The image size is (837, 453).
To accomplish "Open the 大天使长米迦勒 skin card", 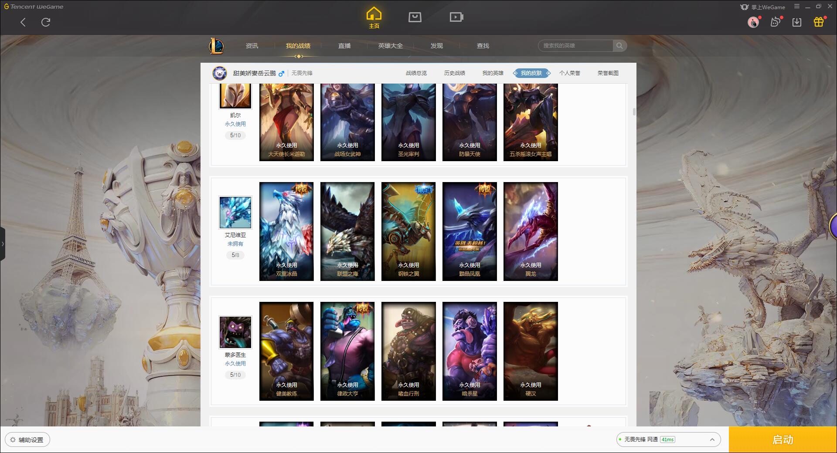I will [286, 122].
